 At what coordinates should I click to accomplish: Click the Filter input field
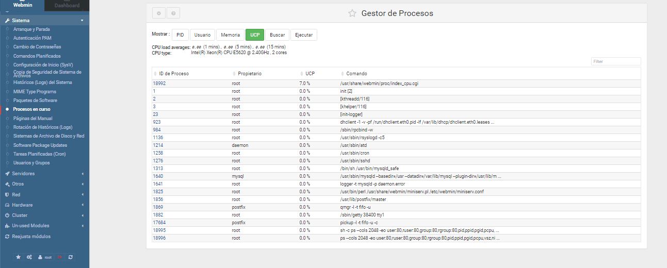coord(615,61)
